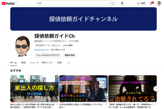Click チャンネルをカスタマイズ button
The width and height of the screenshot is (164, 109).
(48, 55)
